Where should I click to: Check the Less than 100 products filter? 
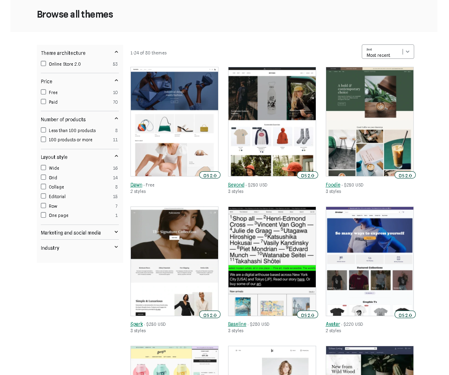point(43,130)
